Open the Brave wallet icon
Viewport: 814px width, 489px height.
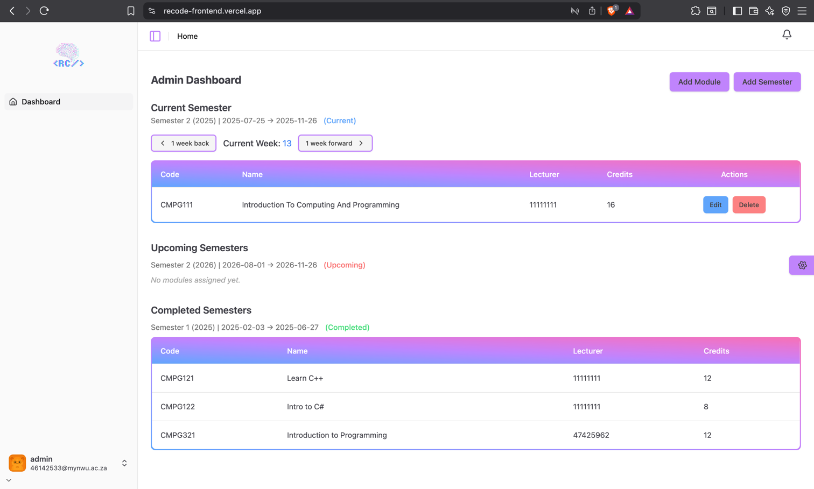[754, 11]
